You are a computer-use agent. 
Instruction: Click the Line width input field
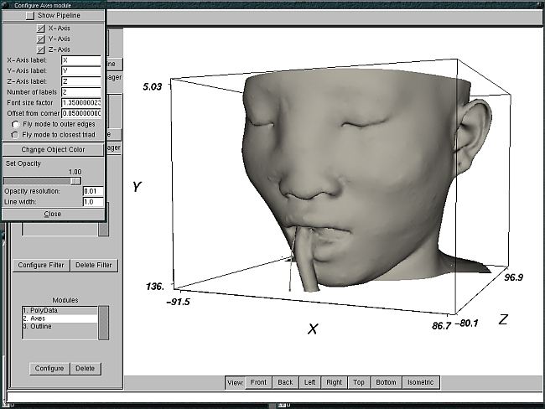pyautogui.click(x=92, y=202)
